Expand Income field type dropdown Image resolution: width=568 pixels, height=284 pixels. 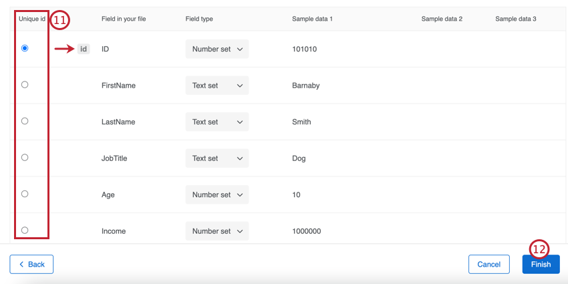pyautogui.click(x=217, y=231)
